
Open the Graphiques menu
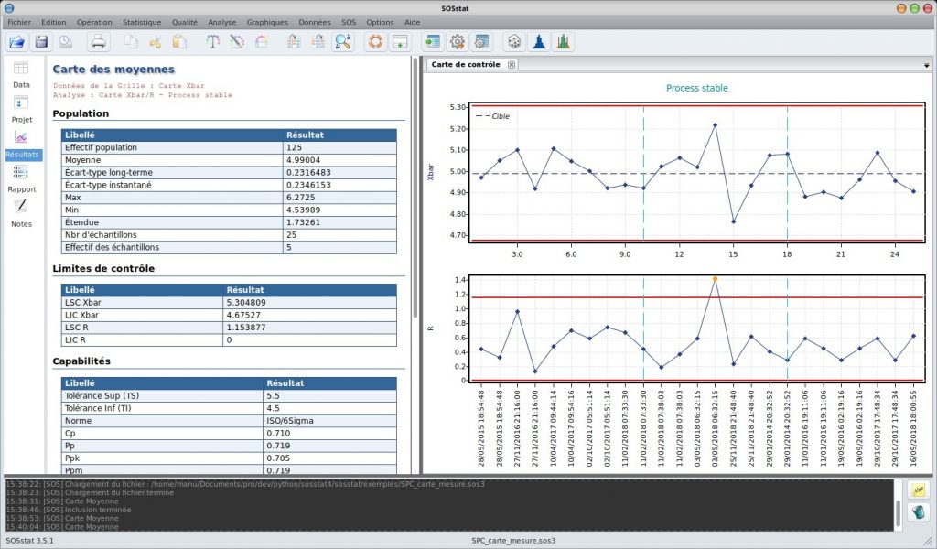click(x=267, y=21)
